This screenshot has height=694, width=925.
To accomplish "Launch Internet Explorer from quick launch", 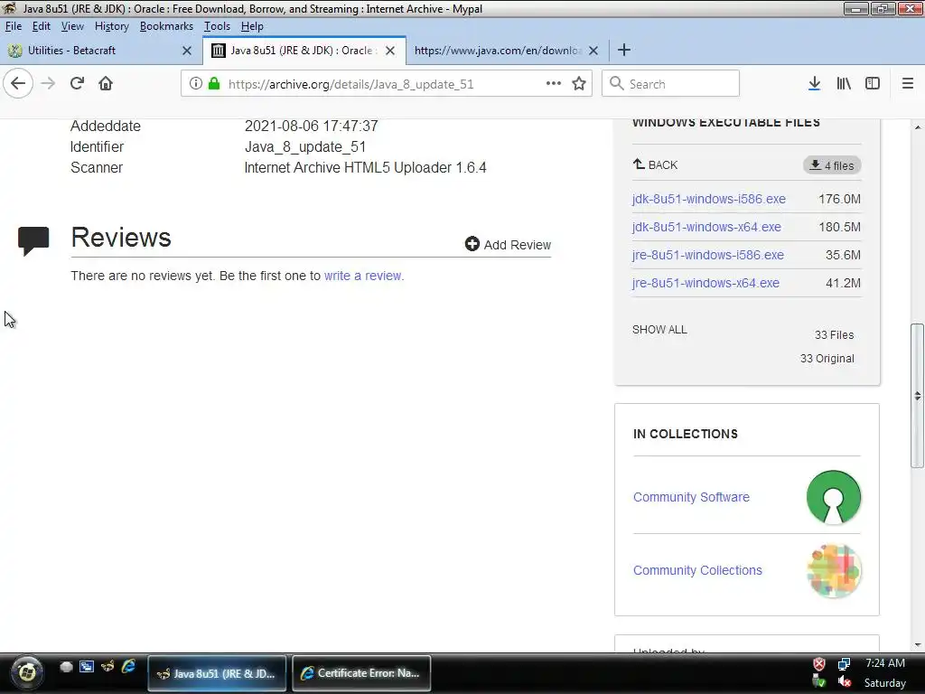I will pyautogui.click(x=128, y=666).
